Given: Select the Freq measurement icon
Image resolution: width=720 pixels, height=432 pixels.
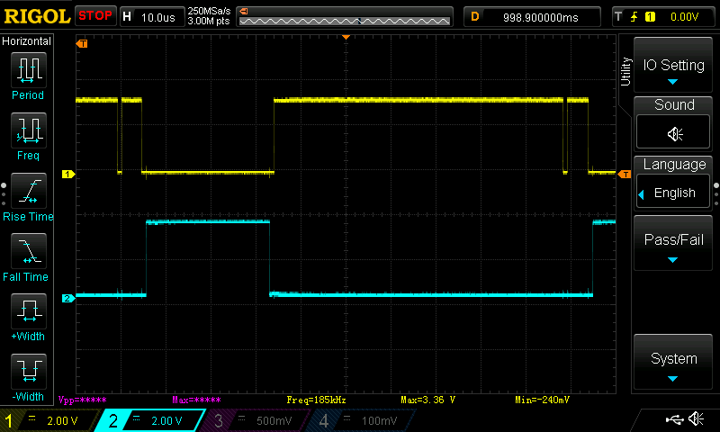Looking at the screenshot, I should coord(29,130).
